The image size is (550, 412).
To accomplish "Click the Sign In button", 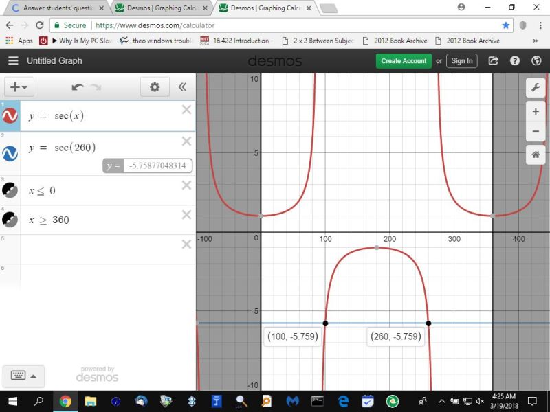I will coord(461,61).
